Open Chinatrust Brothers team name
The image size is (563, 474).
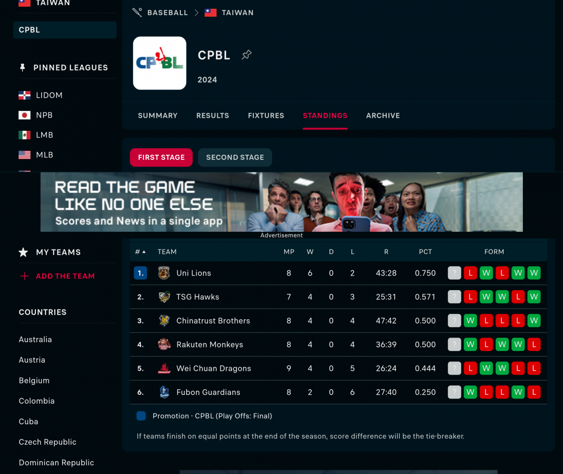213,320
